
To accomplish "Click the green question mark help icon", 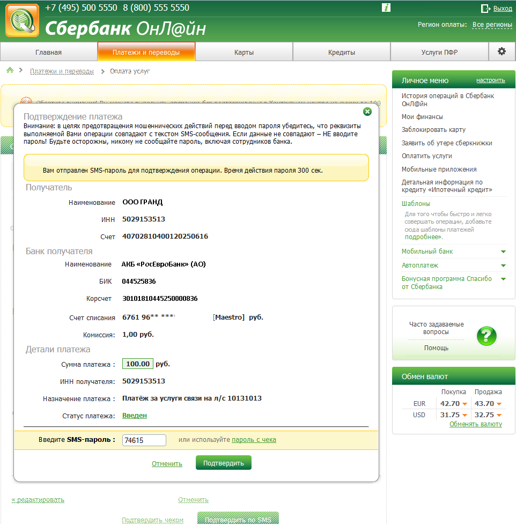I will click(x=486, y=336).
